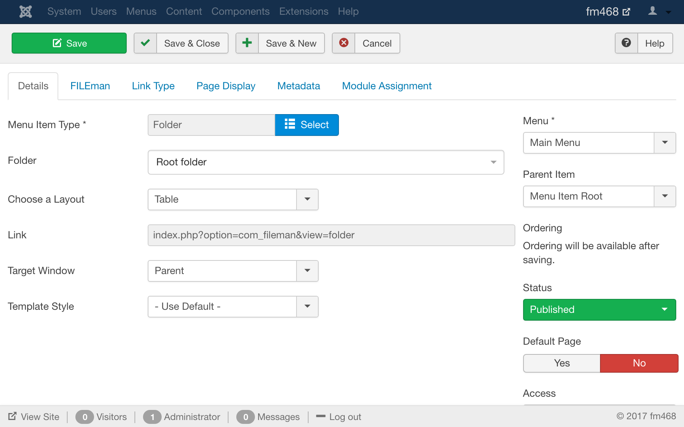Set Default Page to No

639,363
